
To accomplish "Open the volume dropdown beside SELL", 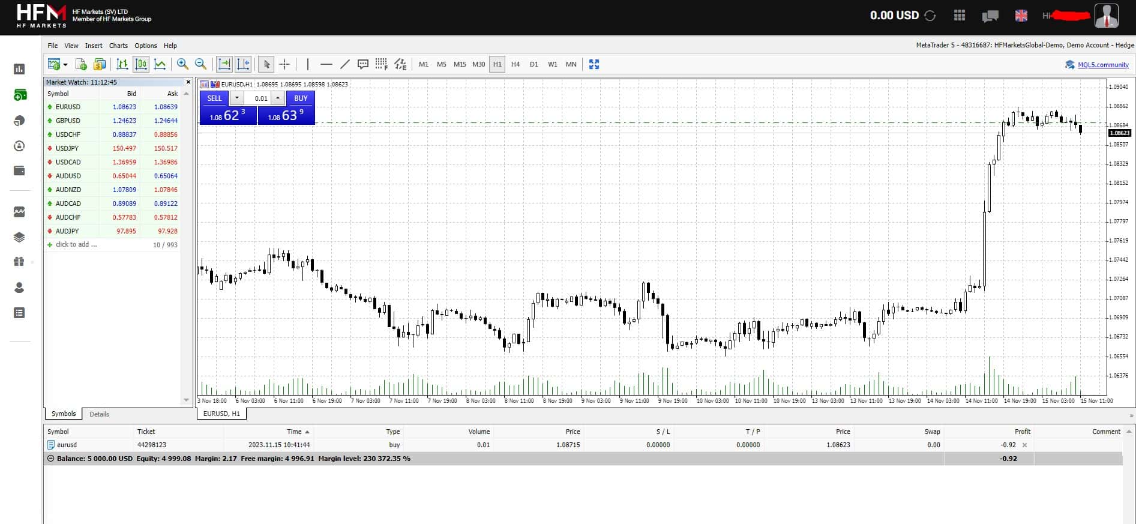I will tap(237, 98).
